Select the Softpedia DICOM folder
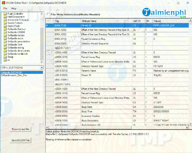 coord(14,32)
